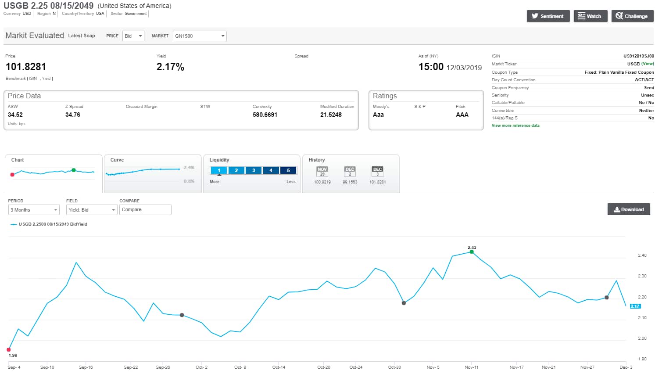The image size is (655, 374).
Task: Select the Dec 2 history calendar icon
Action: (350, 172)
